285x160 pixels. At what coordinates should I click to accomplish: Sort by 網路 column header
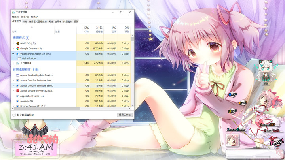(124, 29)
